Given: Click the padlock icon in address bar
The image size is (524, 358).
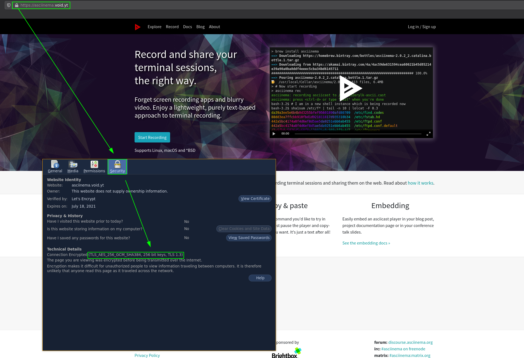Looking at the screenshot, I should [17, 5].
